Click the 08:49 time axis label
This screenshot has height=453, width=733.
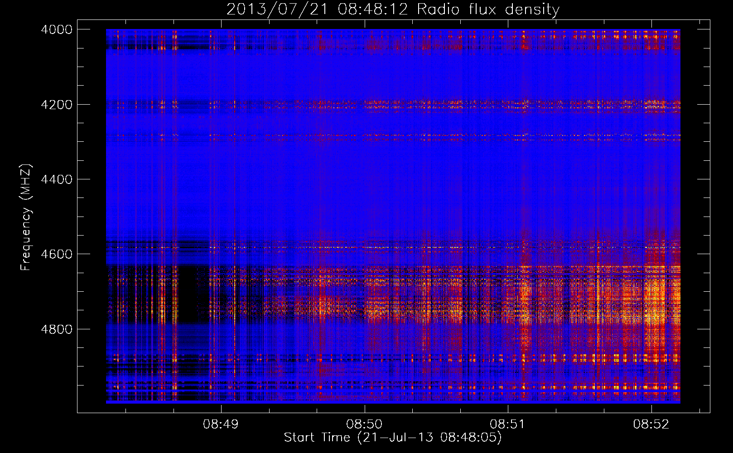click(x=221, y=424)
